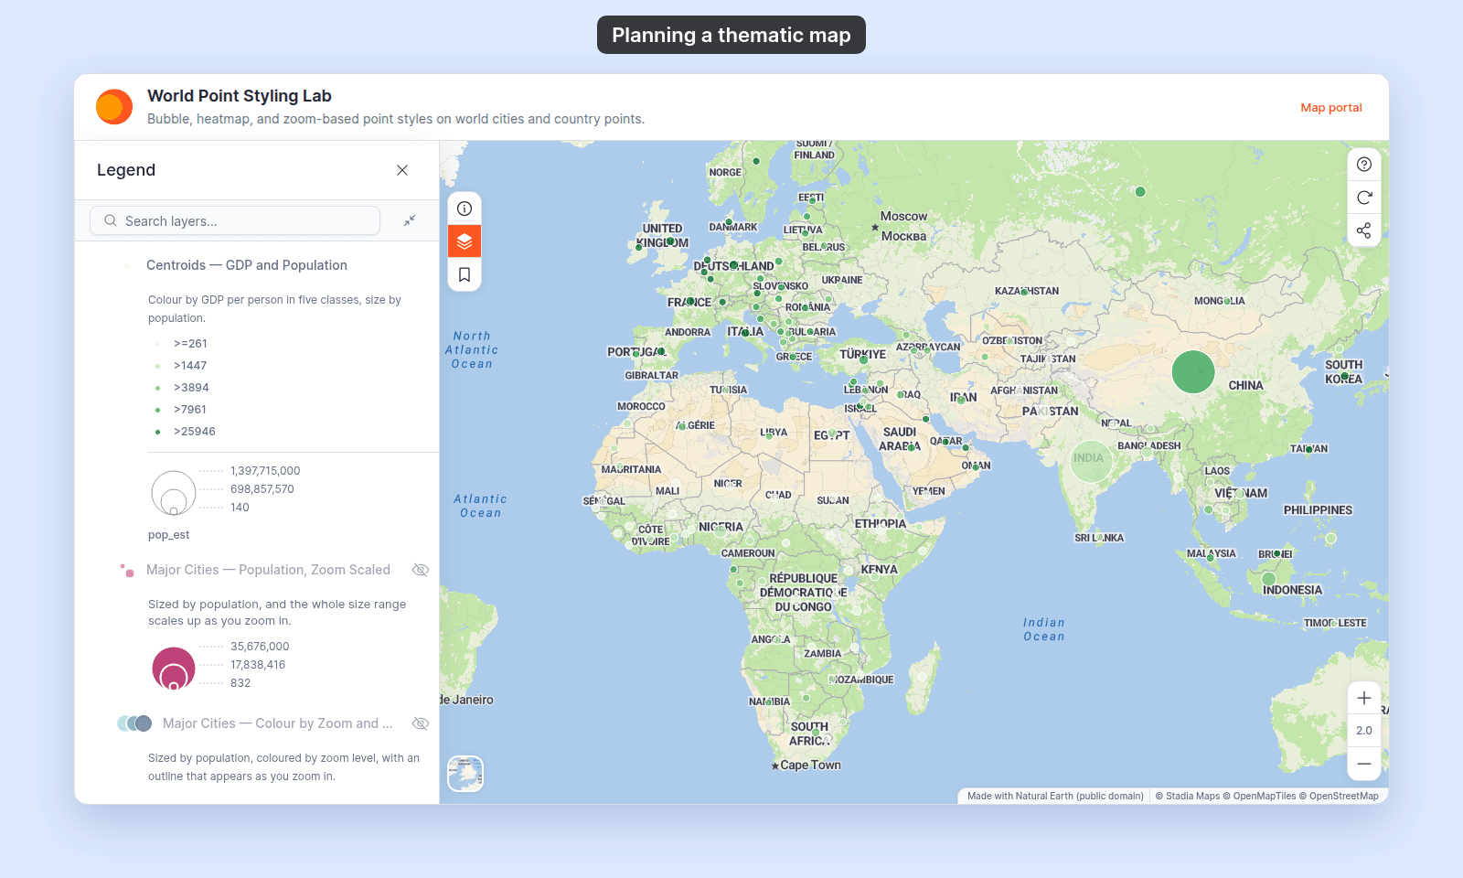This screenshot has height=878, width=1463.
Task: Close the Legend panel
Action: point(402,170)
